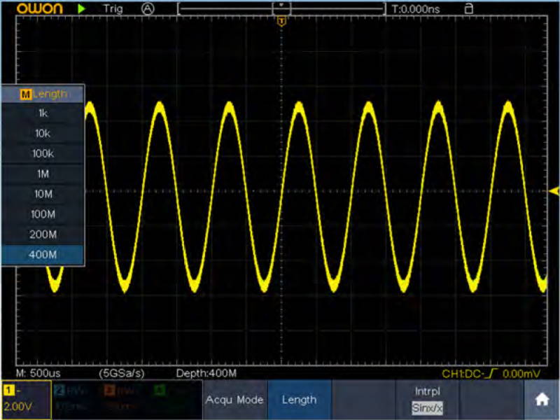Click the lock icon in top bar
560x420 pixels.
469,8
